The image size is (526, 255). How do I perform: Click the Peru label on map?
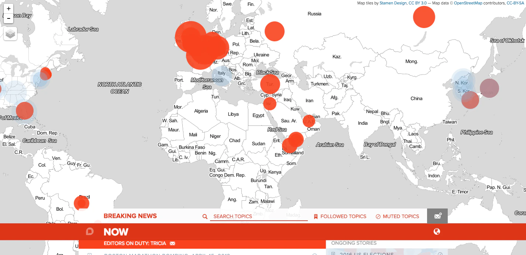tap(40, 198)
